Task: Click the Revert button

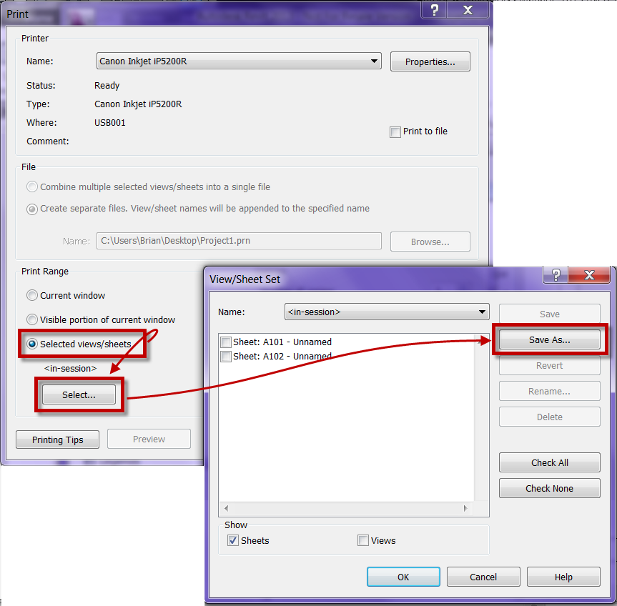Action: 549,365
